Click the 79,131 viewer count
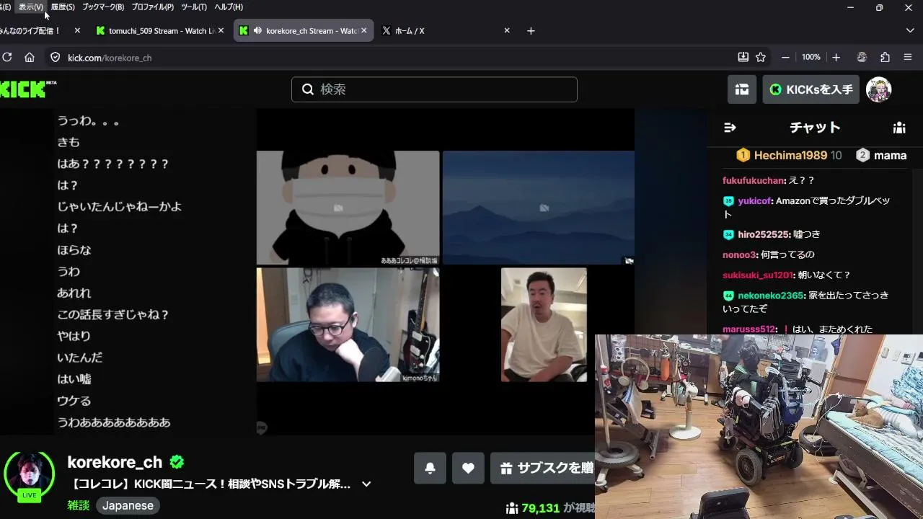Screen dimensions: 923x519 coord(540,508)
